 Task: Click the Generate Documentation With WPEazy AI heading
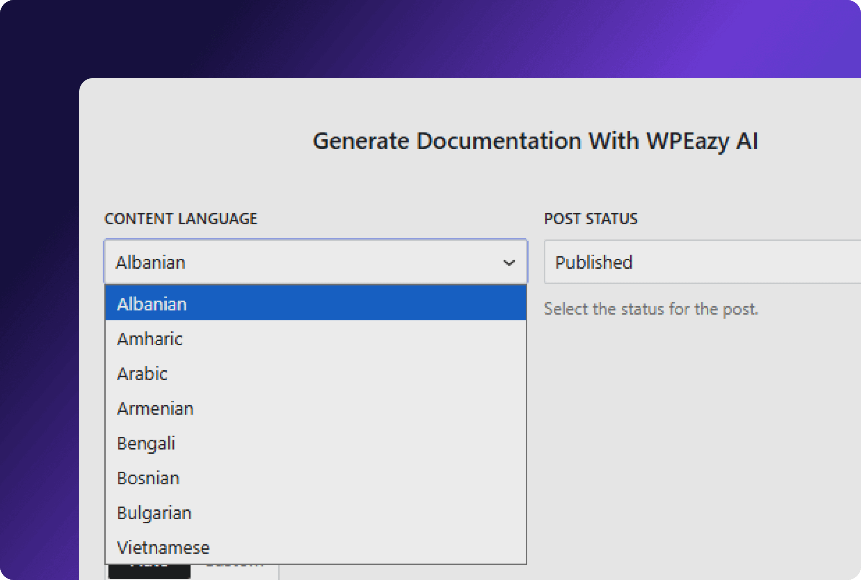535,141
